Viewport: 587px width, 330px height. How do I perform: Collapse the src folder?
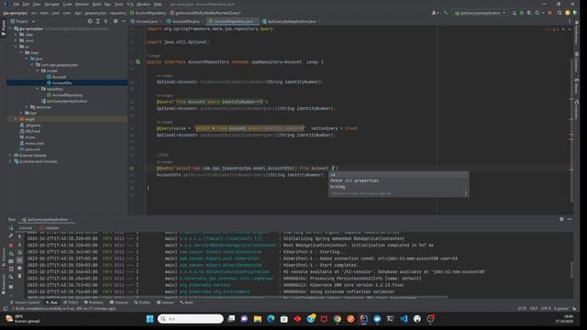[x=16, y=47]
